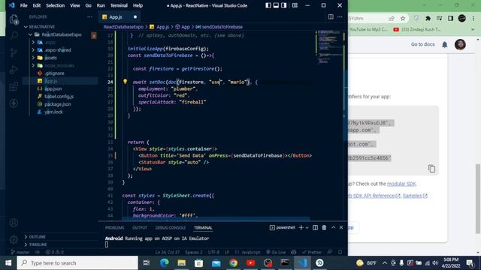The width and height of the screenshot is (481, 270).
Task: Open the terminal launch profile dropdown arrow
Action: click(307, 228)
